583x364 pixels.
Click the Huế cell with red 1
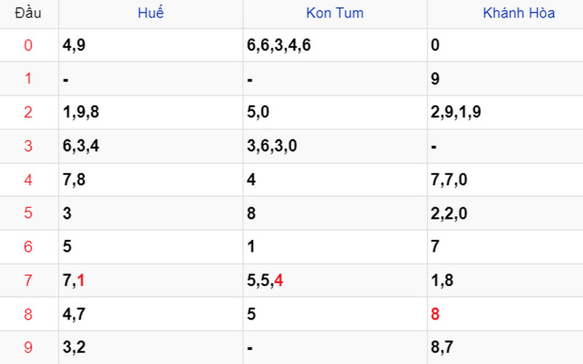(x=81, y=281)
